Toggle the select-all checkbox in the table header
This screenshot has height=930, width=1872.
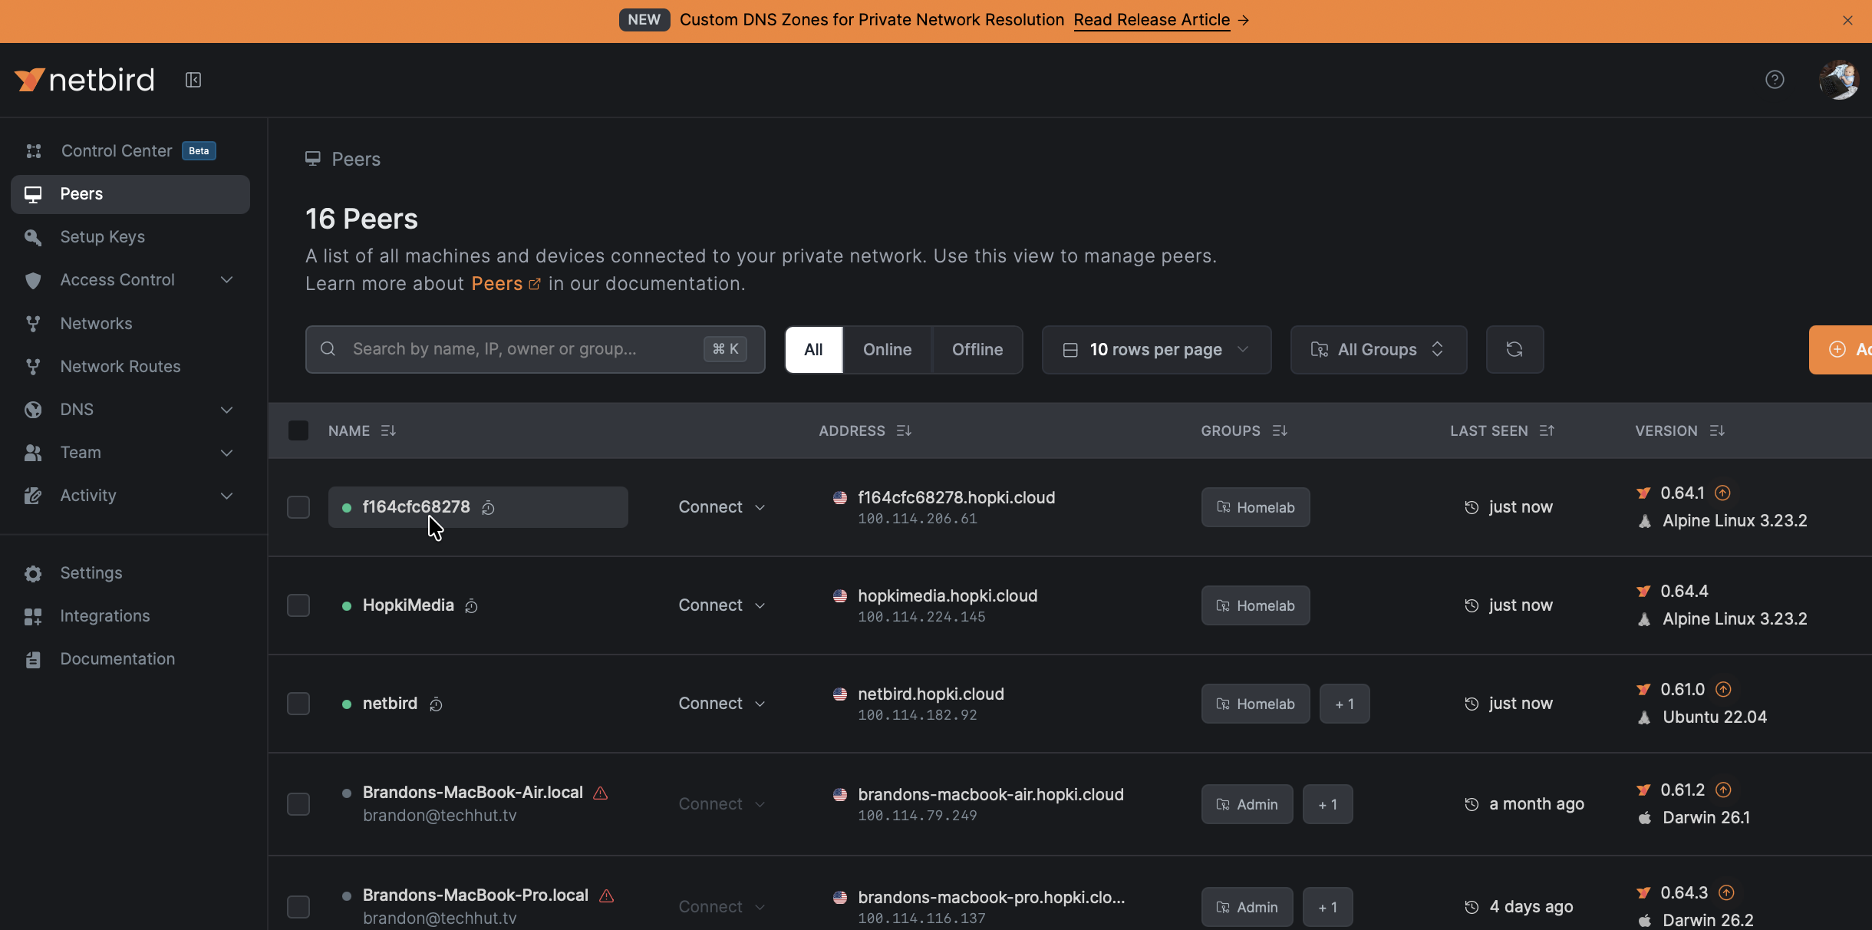(298, 430)
